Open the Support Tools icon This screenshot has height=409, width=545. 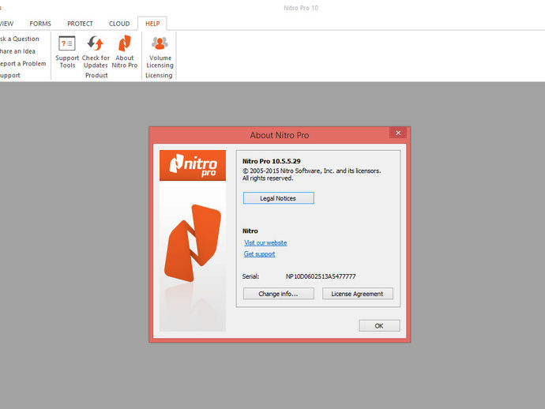(67, 52)
